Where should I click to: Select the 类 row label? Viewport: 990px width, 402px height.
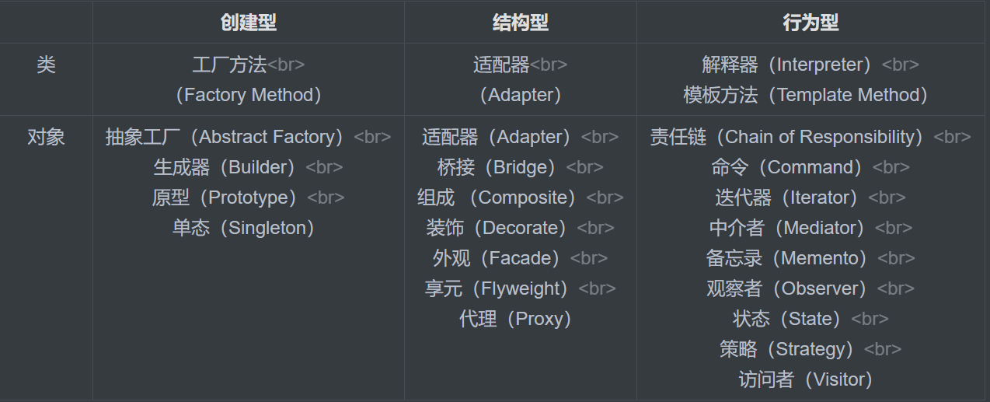(x=46, y=65)
